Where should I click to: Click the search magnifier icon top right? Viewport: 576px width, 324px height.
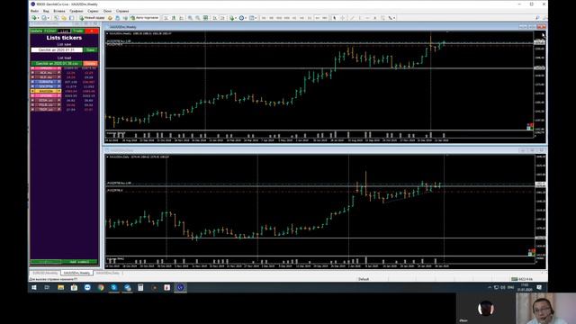[537, 18]
